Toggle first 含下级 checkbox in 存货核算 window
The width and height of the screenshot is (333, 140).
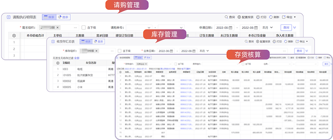(175, 64)
